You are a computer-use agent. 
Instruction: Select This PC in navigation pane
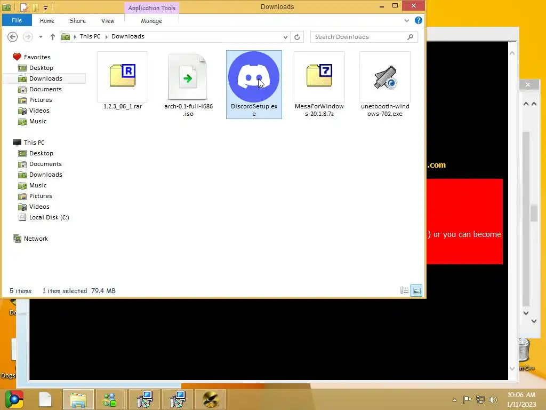click(x=34, y=142)
